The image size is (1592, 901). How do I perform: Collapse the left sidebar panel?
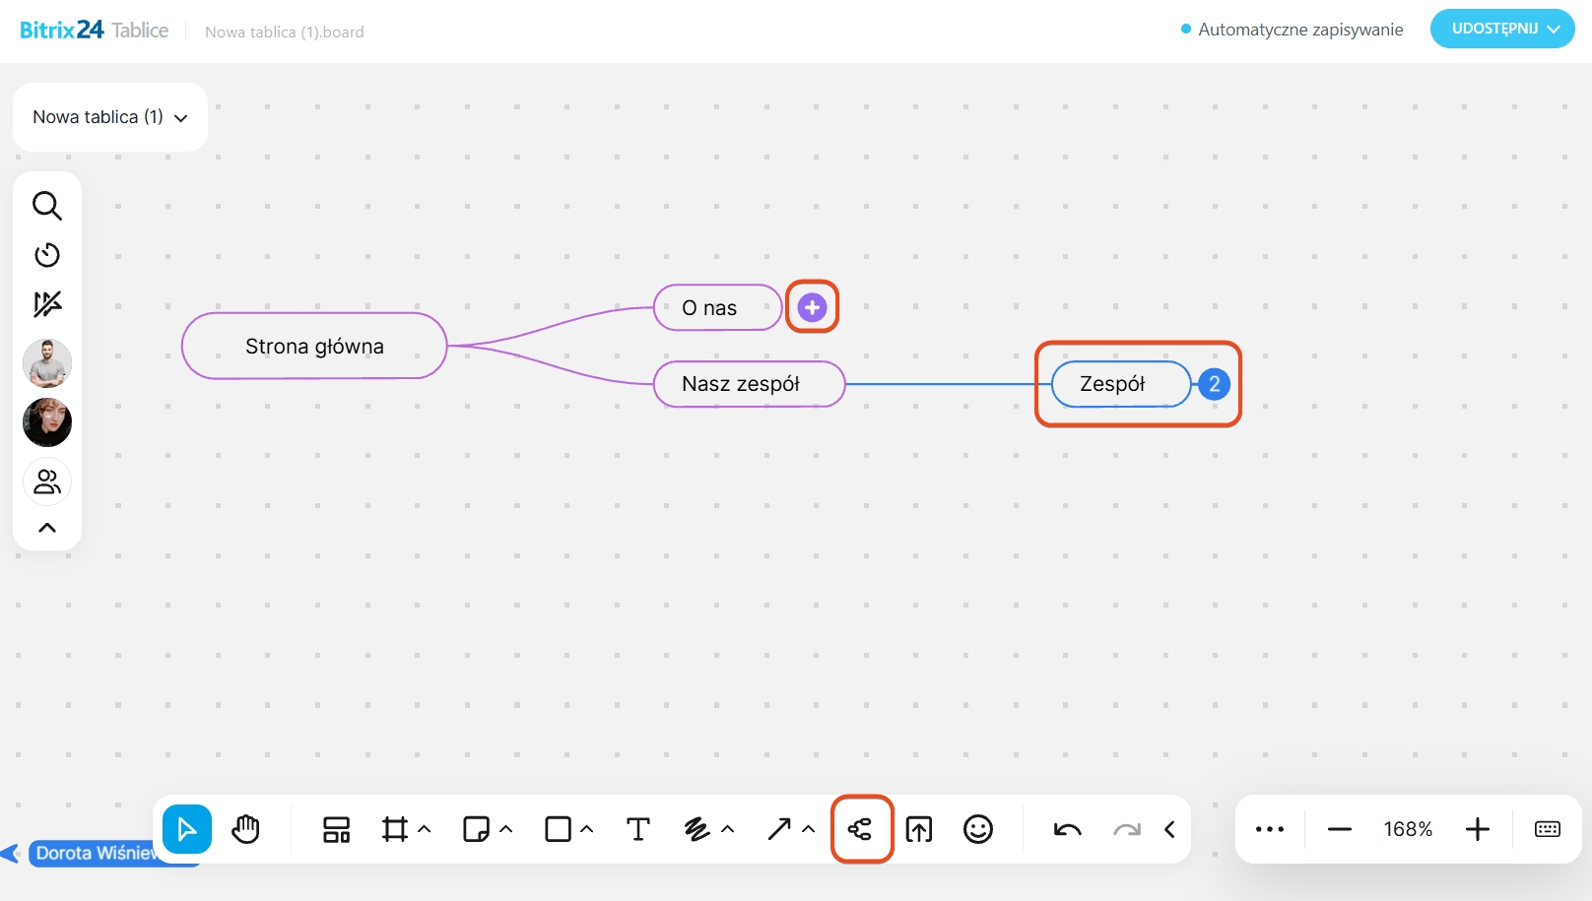pyautogui.click(x=47, y=528)
